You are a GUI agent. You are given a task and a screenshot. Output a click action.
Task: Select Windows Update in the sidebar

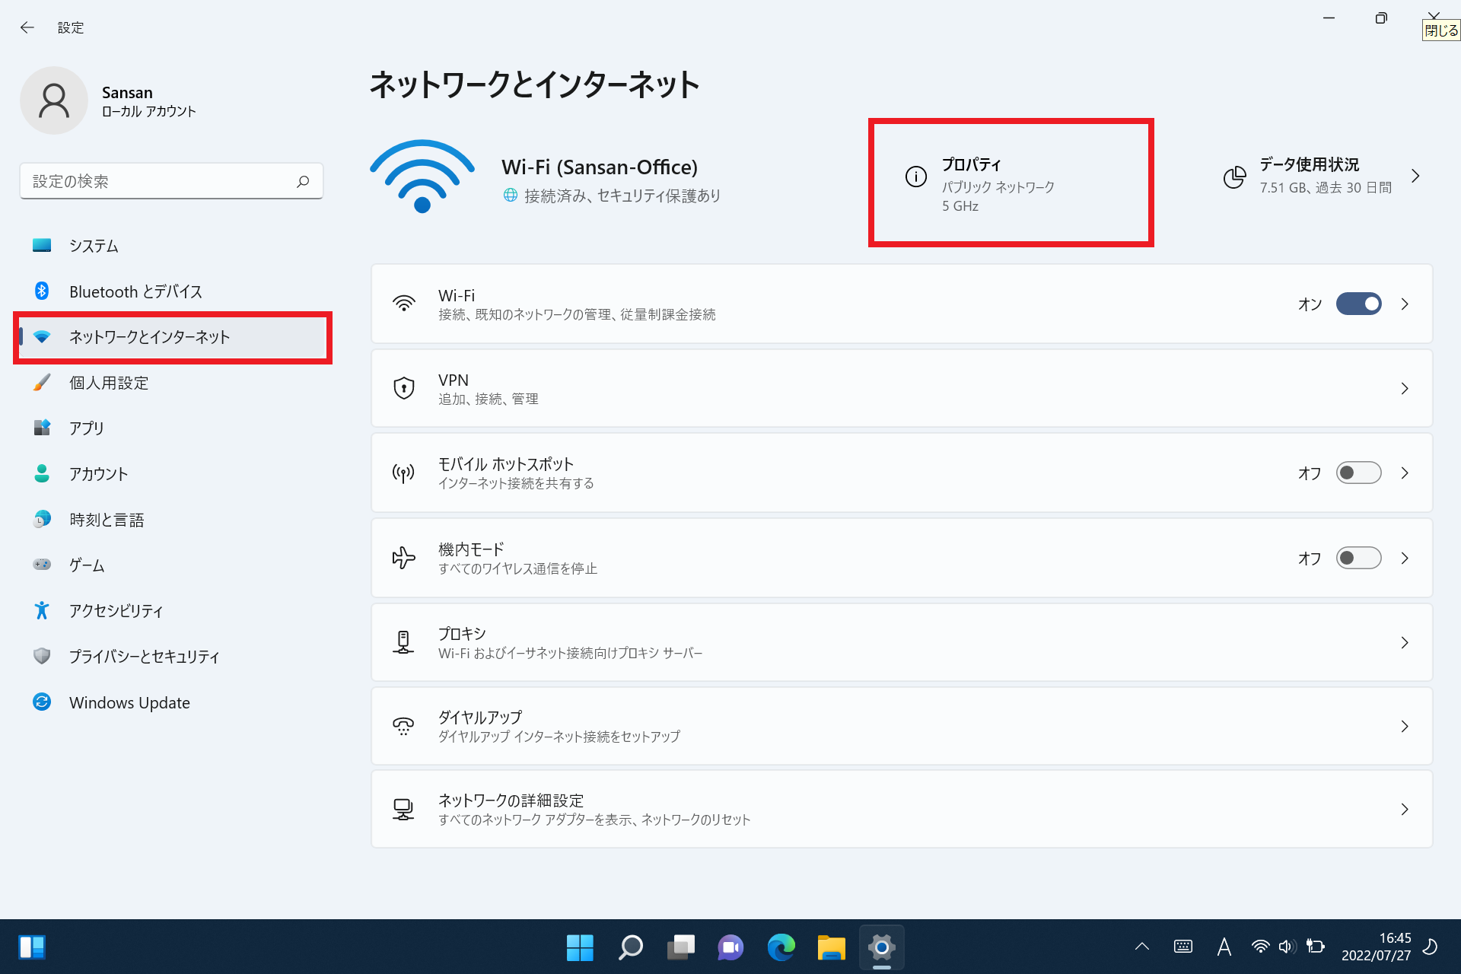point(173,702)
